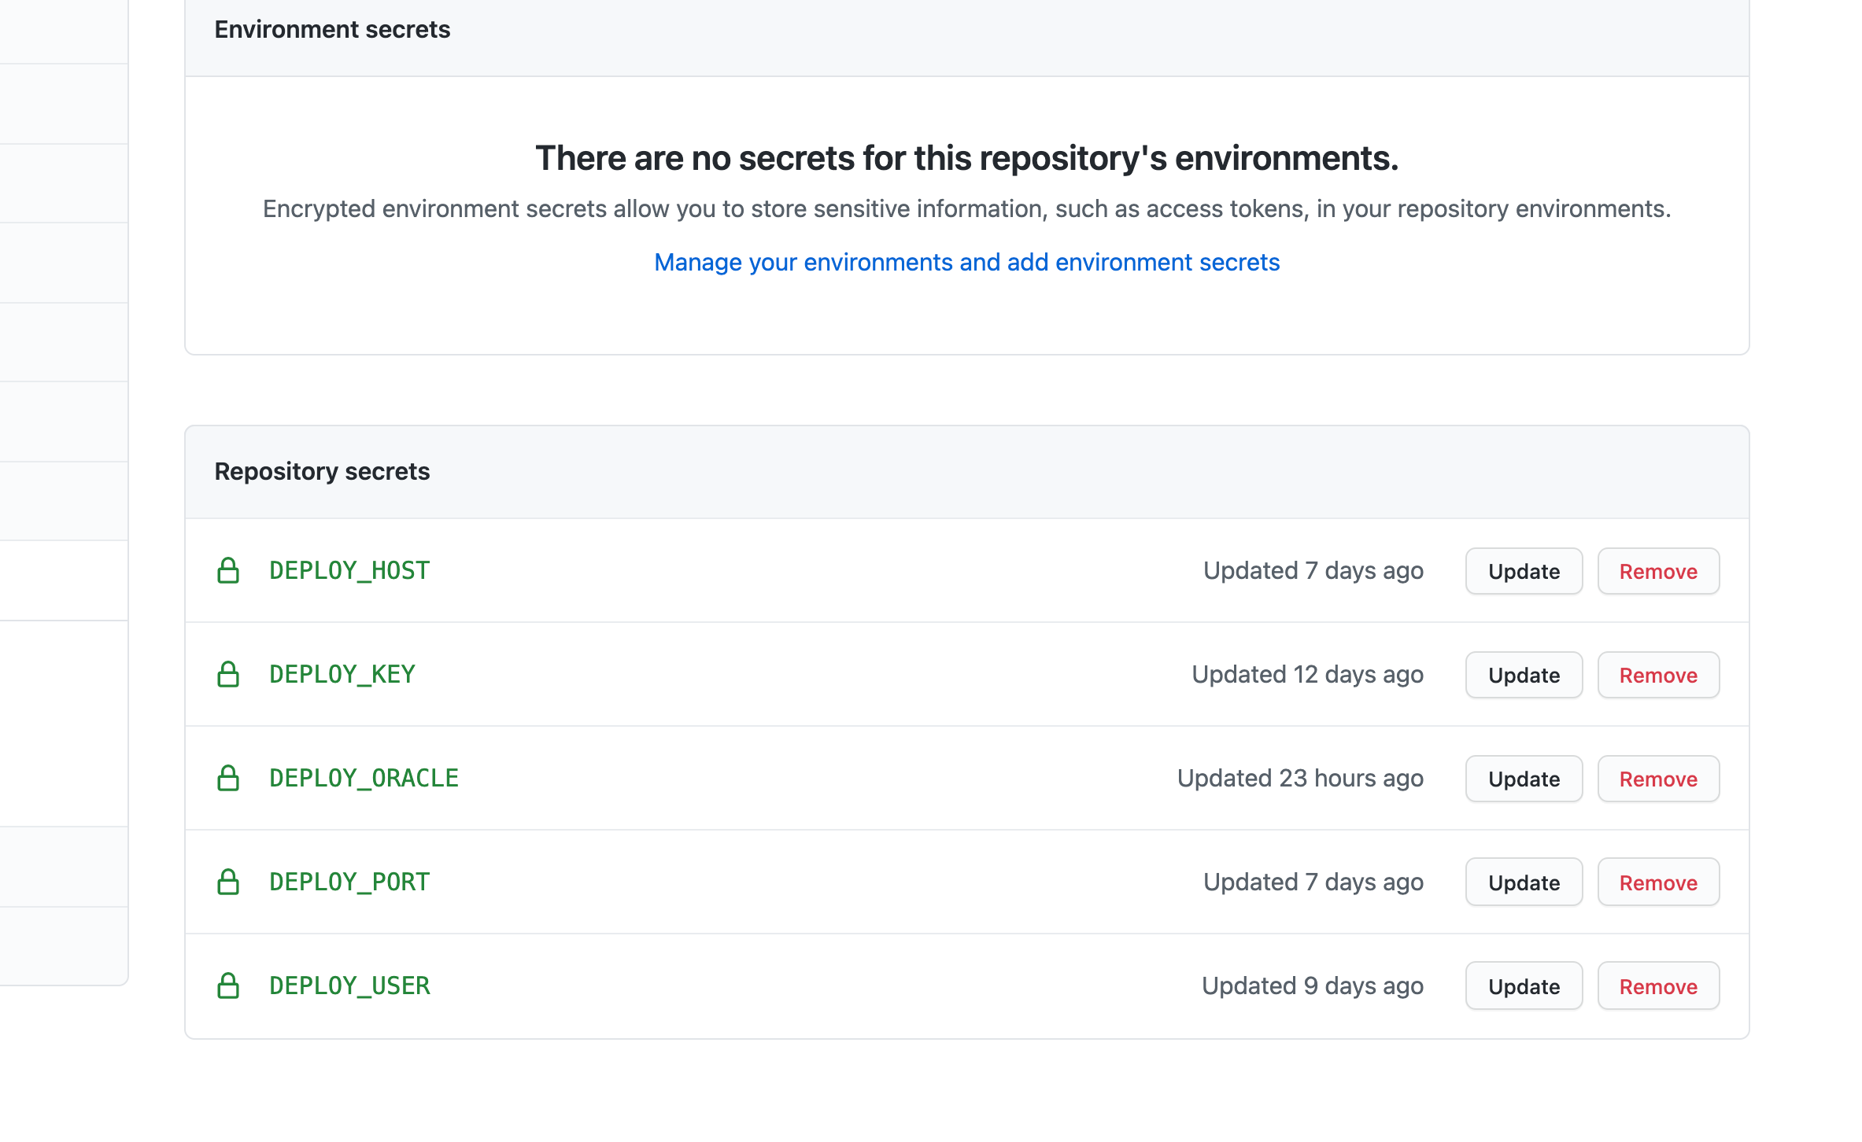Screen dimensions: 1862x1142
Task: Click the lock icon beside DEPLOY_HOST
Action: point(229,570)
